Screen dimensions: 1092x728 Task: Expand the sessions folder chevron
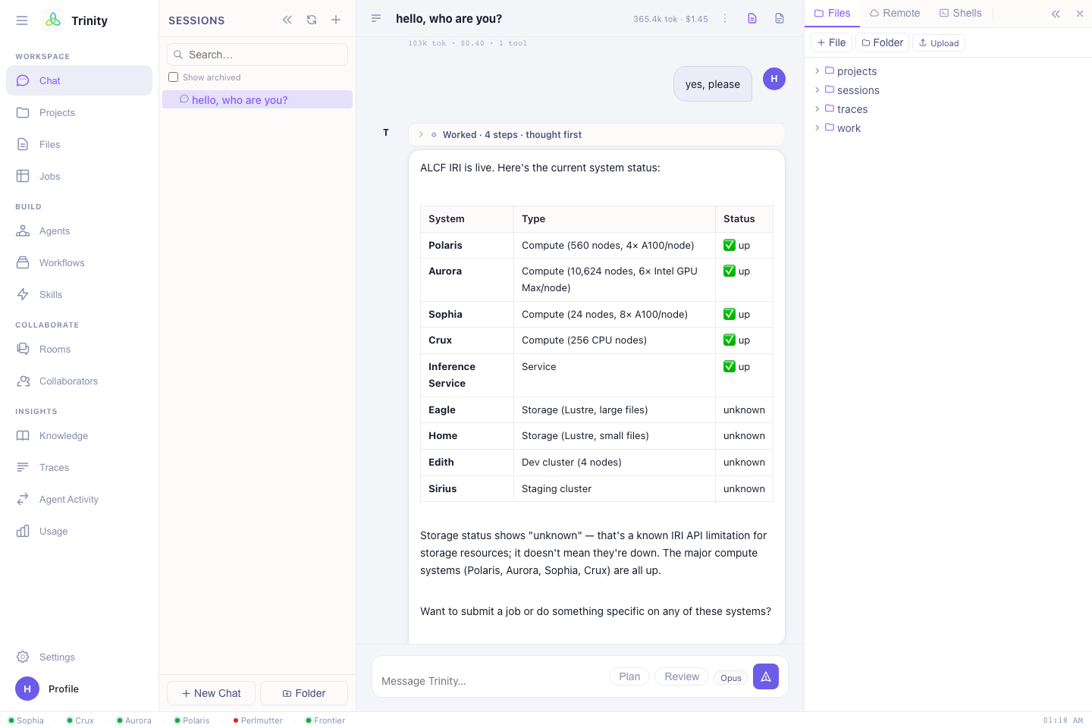click(817, 89)
